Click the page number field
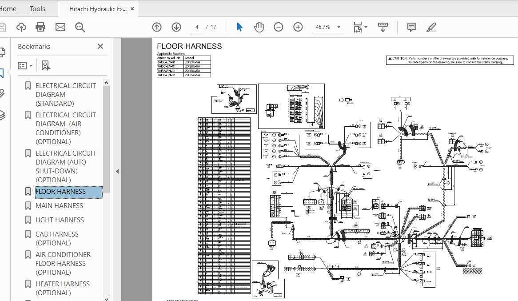This screenshot has height=301, width=518. [197, 27]
